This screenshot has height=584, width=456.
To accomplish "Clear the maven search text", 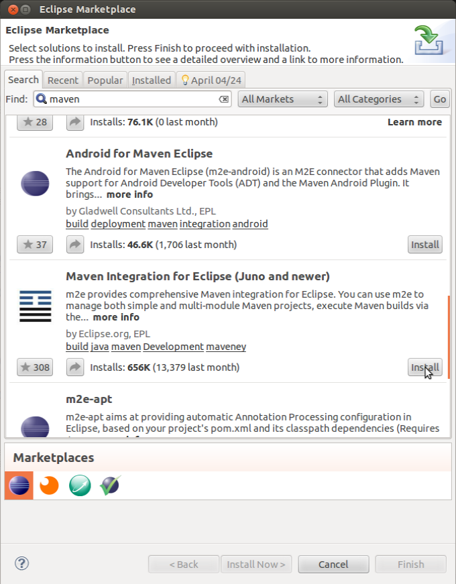I will pyautogui.click(x=223, y=99).
